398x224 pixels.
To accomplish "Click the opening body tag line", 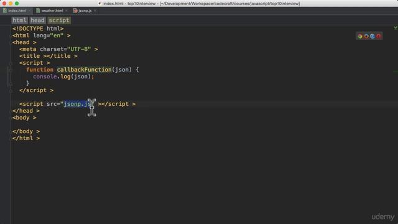I will 24,118.
